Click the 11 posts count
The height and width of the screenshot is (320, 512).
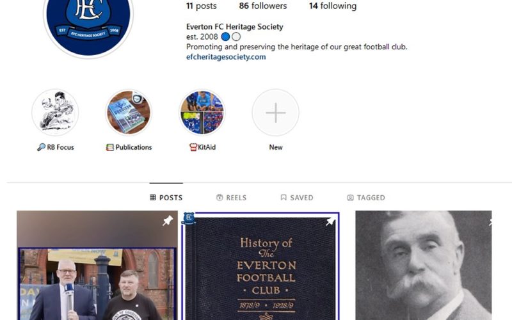point(202,6)
